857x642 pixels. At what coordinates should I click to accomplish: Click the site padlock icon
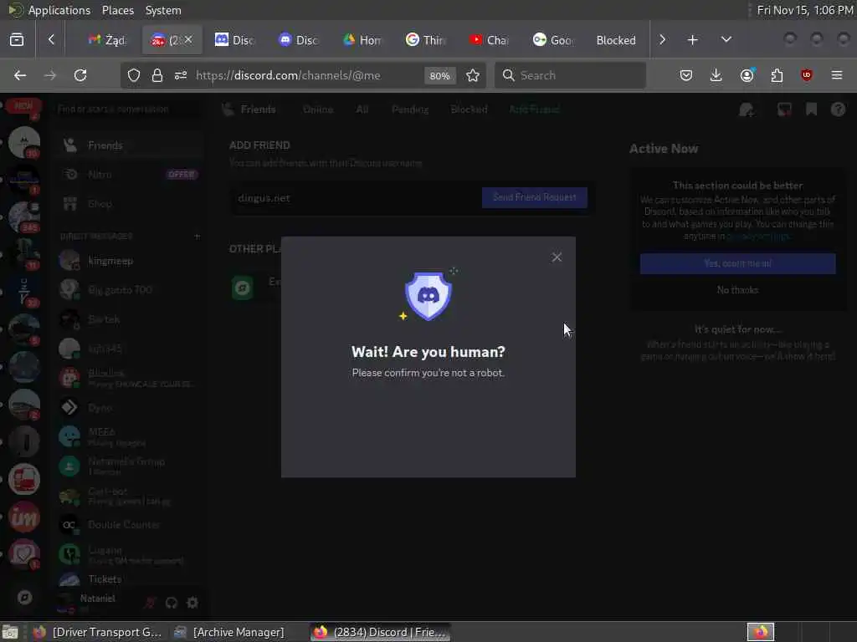157,75
